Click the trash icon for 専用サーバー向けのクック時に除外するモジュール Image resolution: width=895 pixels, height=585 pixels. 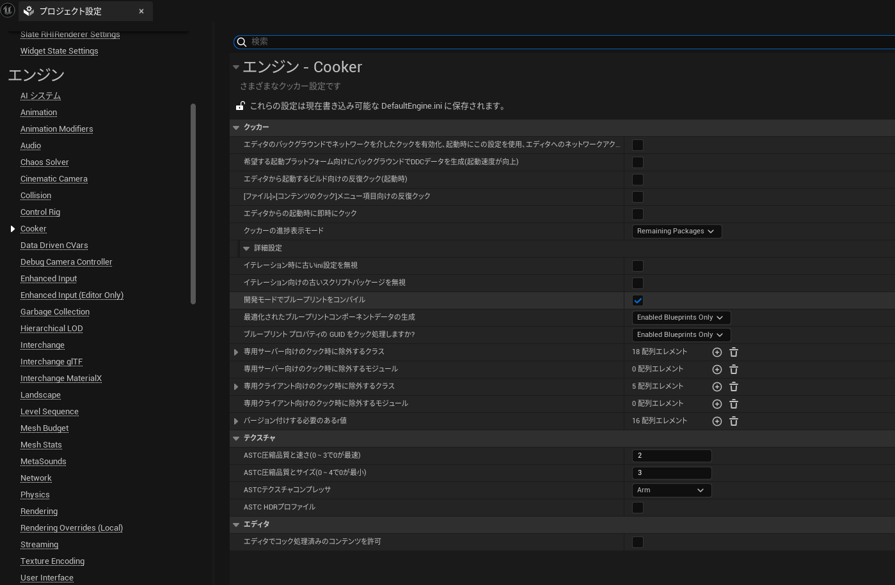pyautogui.click(x=734, y=370)
